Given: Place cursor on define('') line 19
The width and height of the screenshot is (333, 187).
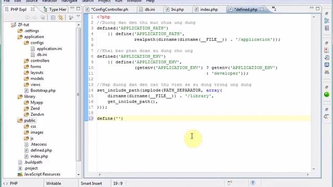Looking at the screenshot, I should click(x=110, y=118).
